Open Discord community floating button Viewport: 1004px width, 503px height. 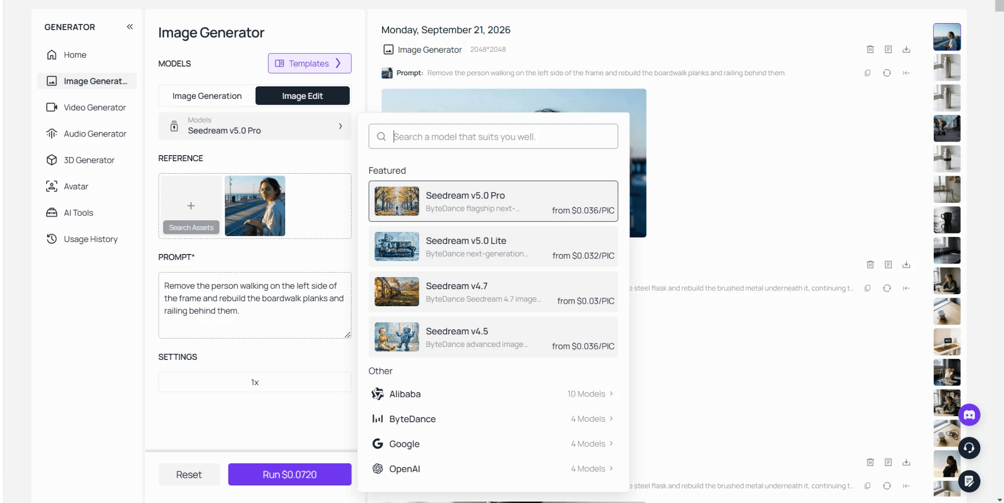point(969,415)
